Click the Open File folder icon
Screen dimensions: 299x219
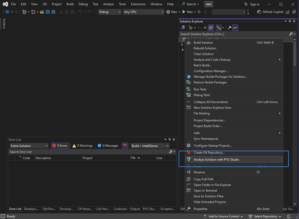42,12
